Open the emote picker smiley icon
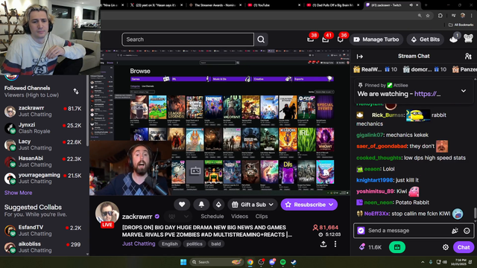The width and height of the screenshot is (477, 268). point(467,231)
